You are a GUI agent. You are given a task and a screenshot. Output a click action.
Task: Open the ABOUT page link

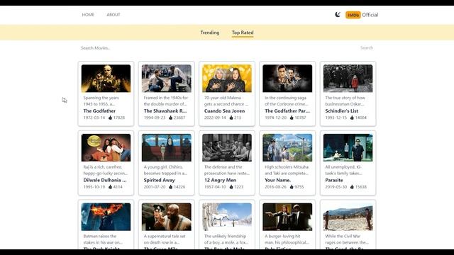pyautogui.click(x=113, y=14)
